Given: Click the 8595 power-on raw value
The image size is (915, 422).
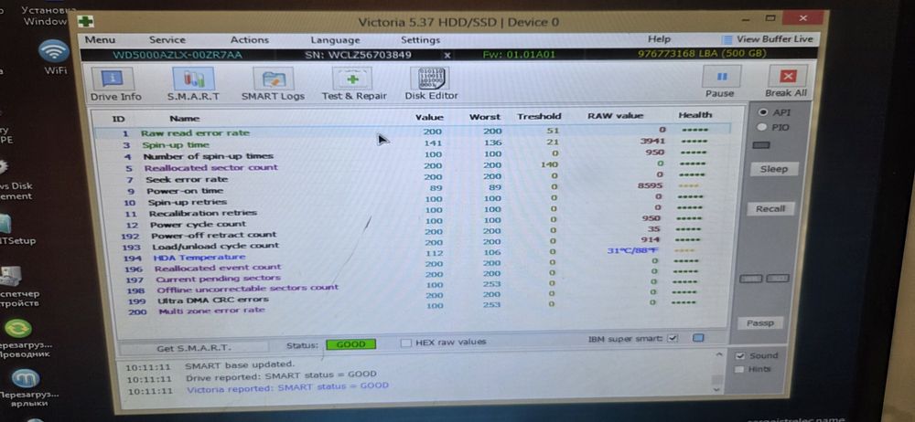Looking at the screenshot, I should pyautogui.click(x=650, y=185).
